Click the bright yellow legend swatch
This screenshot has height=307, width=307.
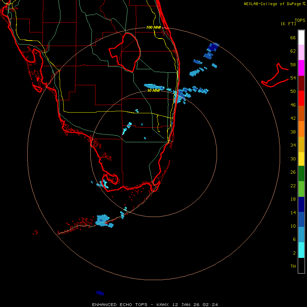coord(301,159)
